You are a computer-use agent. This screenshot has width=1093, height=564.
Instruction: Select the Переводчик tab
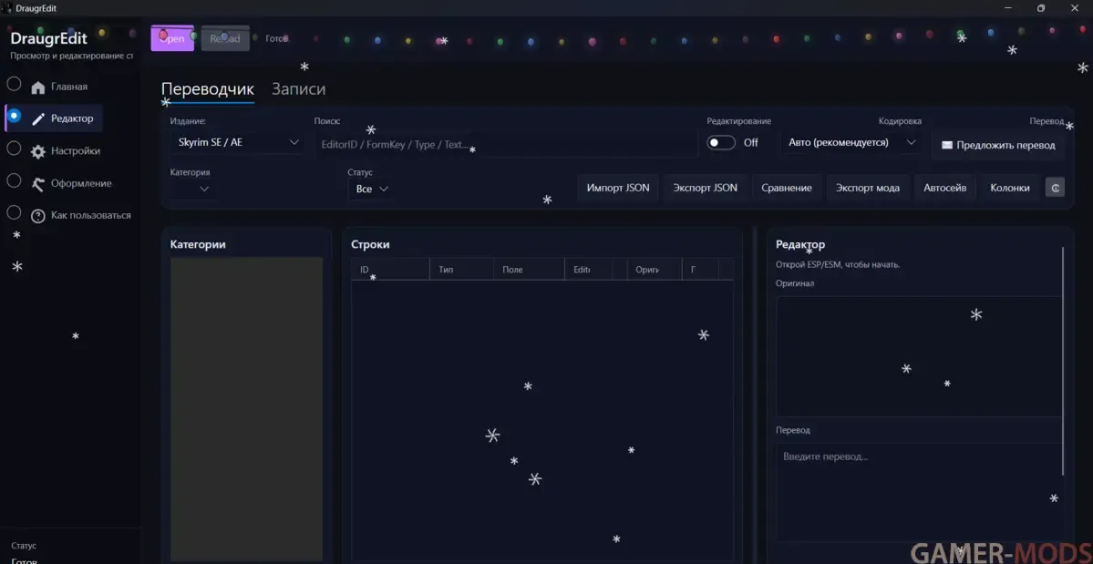click(207, 89)
